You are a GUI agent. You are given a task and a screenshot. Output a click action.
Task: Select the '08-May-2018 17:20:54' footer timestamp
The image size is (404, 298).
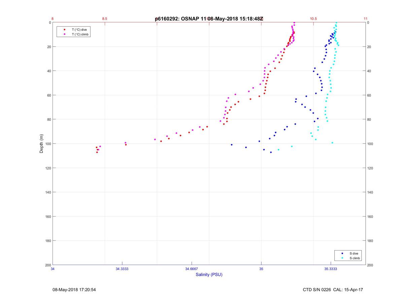coord(74,290)
